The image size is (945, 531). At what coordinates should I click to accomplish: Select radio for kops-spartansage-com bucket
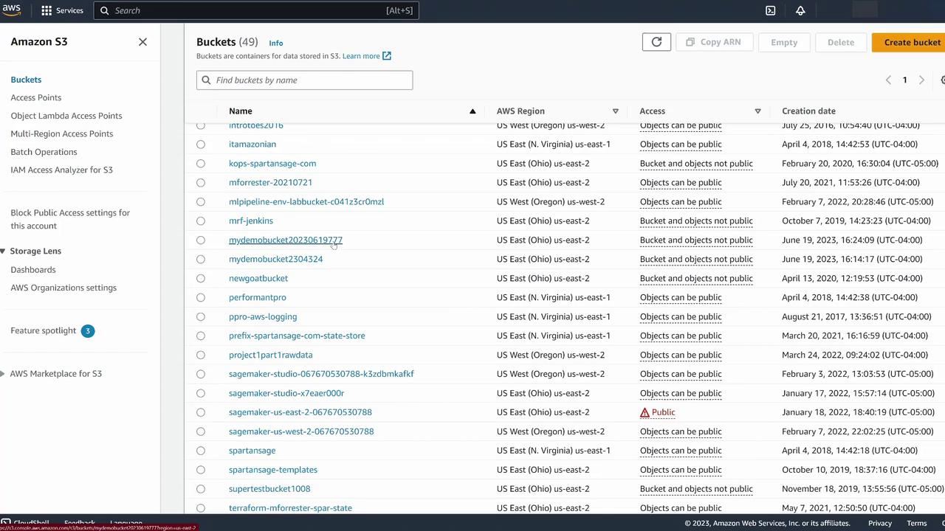pos(201,164)
